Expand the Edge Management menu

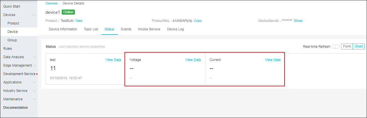coord(19,65)
